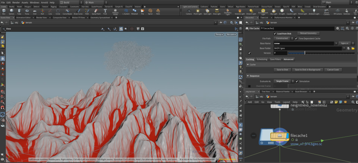Click the Reload Geometry button
The image size is (358, 163).
[x=308, y=33]
